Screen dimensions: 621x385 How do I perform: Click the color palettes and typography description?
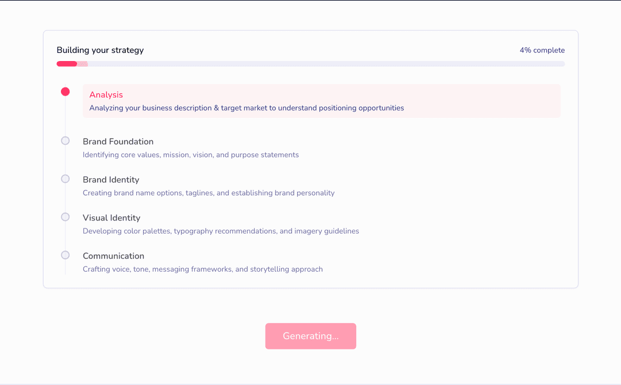(221, 231)
